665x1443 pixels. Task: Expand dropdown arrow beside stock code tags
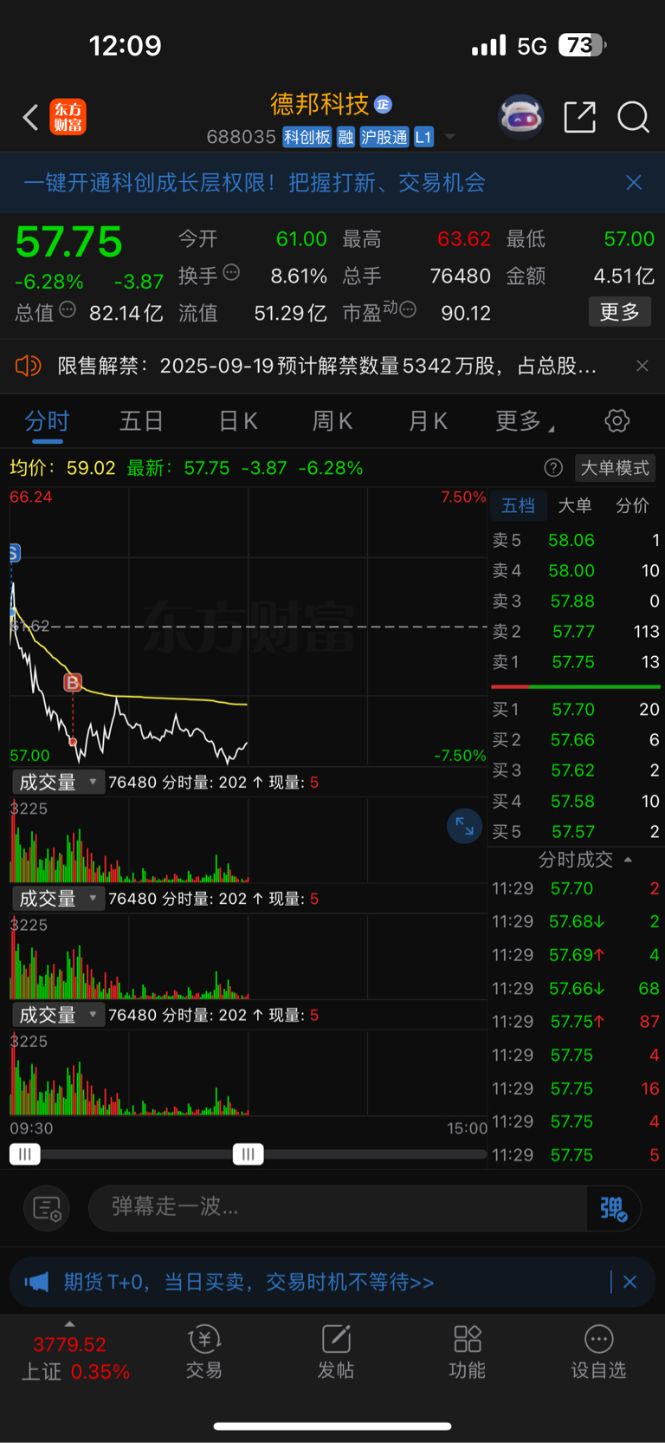point(449,137)
